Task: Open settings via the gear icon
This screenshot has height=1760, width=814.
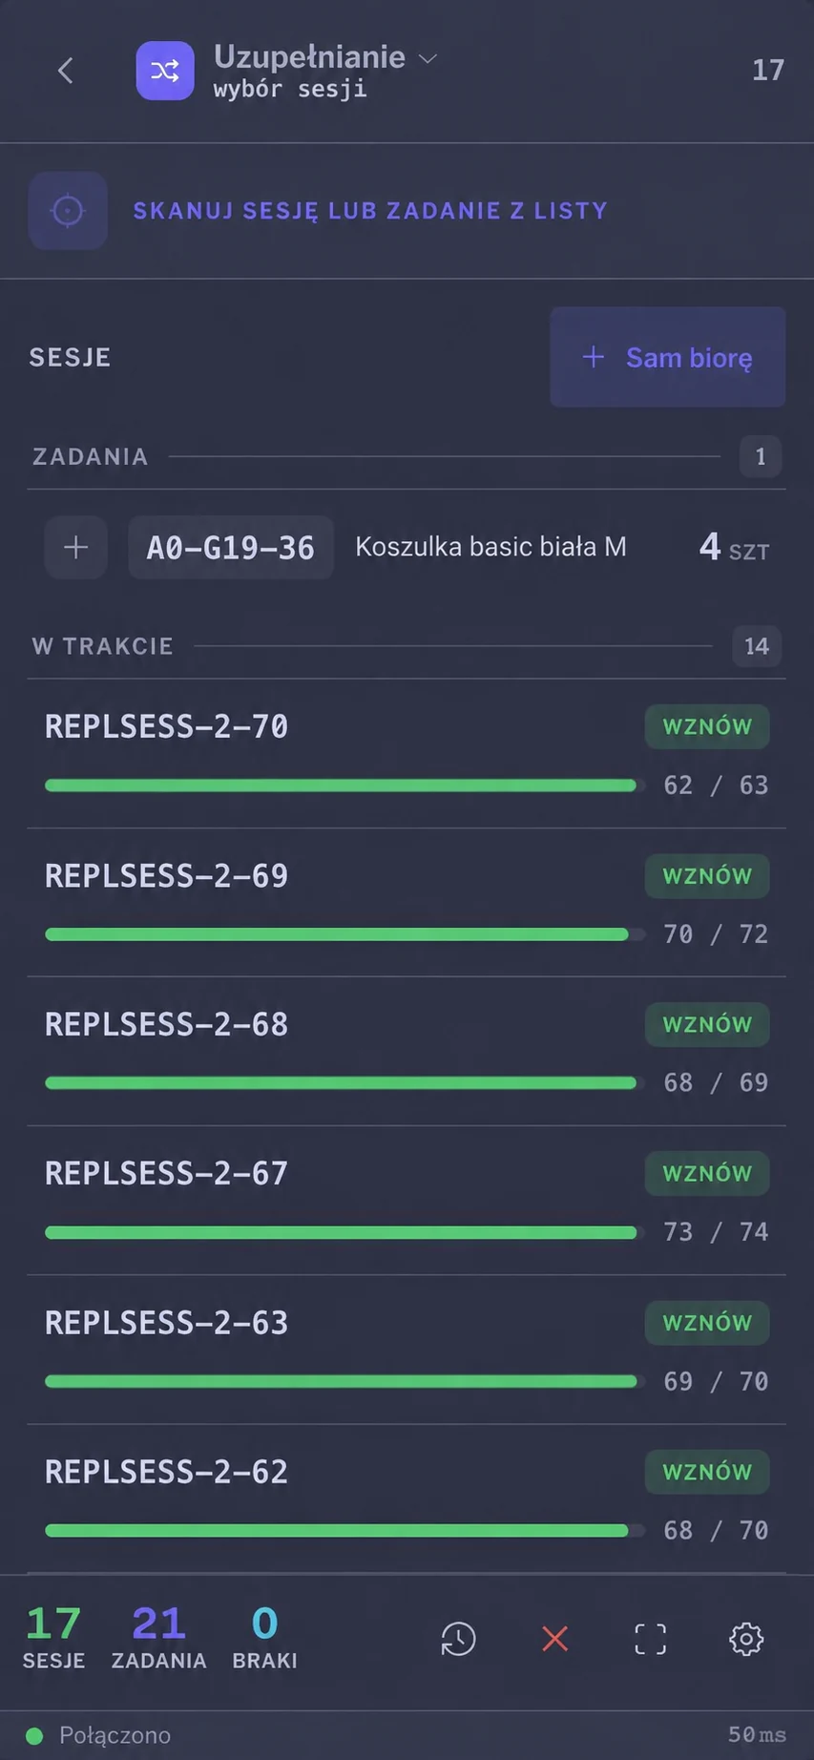Action: pyautogui.click(x=746, y=1639)
